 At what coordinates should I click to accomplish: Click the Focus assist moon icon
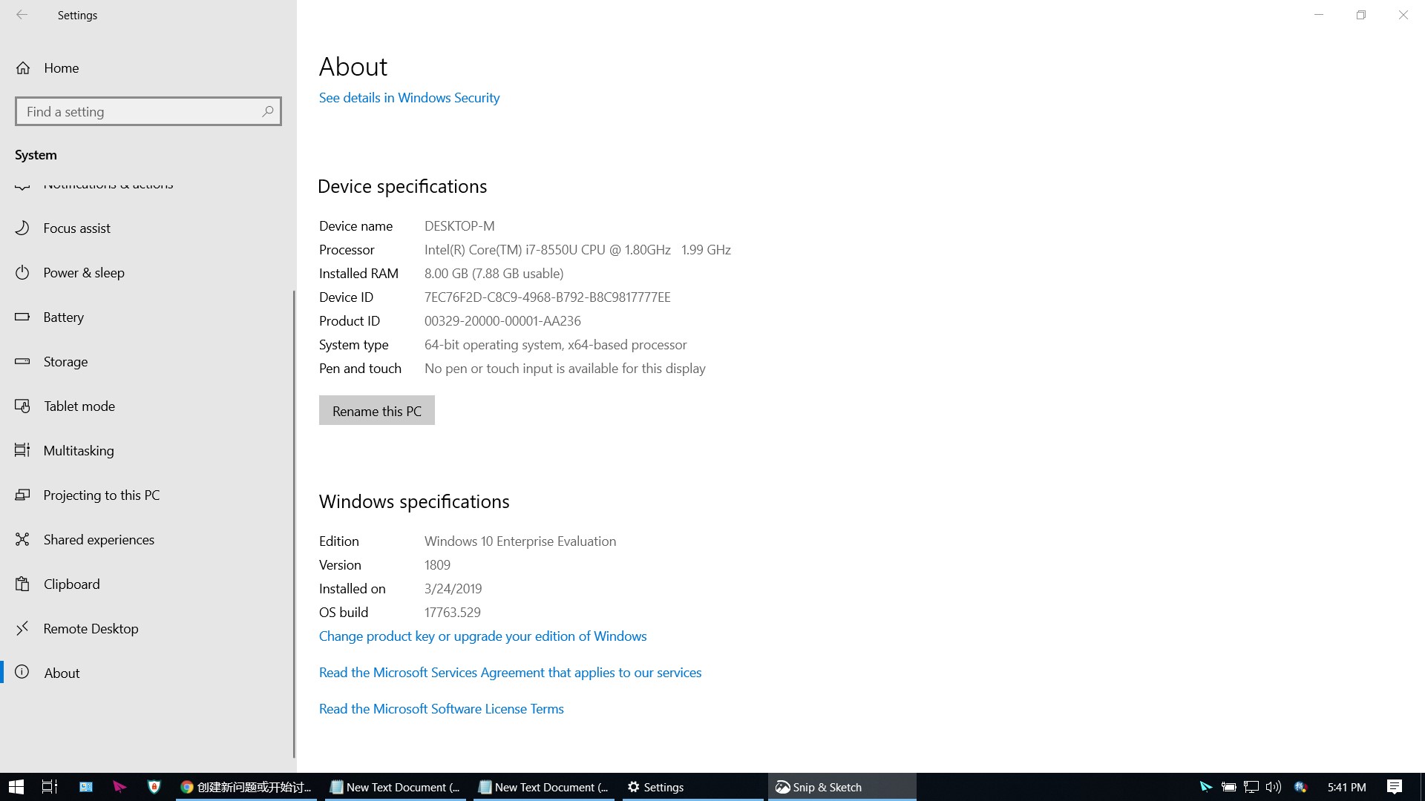[22, 228]
